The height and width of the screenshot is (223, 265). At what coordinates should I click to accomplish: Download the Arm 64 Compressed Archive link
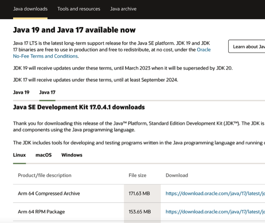(x=215, y=193)
